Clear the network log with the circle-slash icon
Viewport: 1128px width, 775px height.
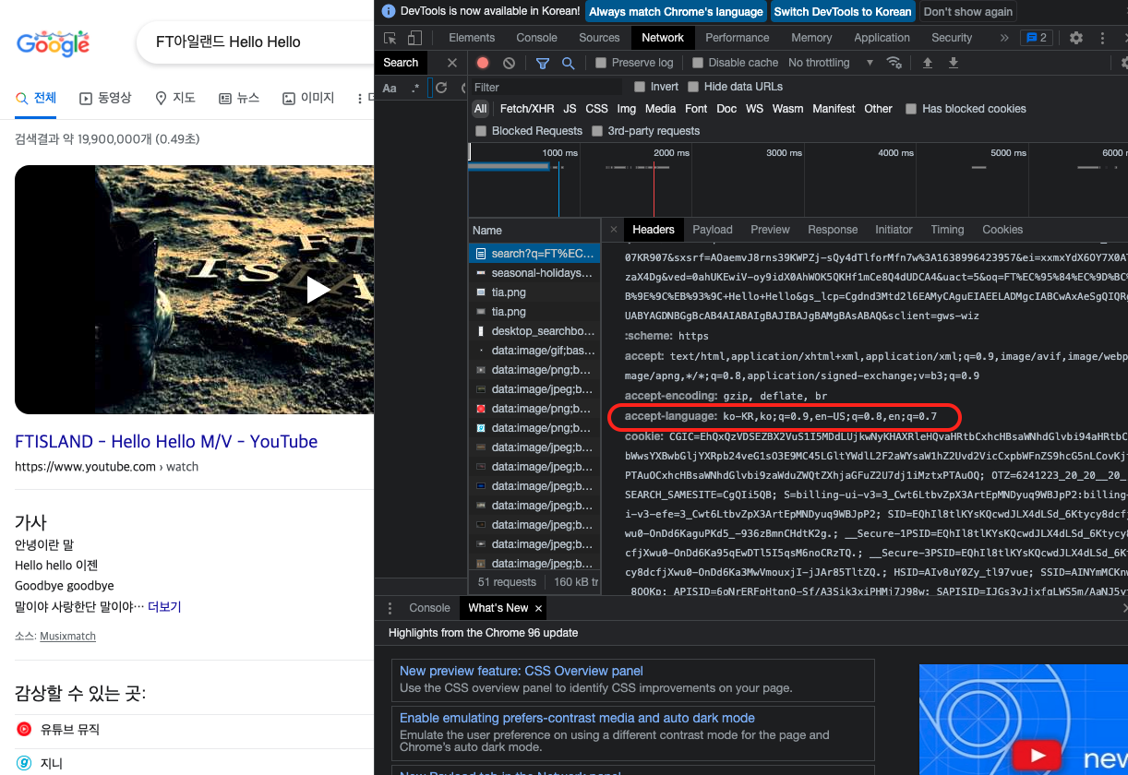509,63
